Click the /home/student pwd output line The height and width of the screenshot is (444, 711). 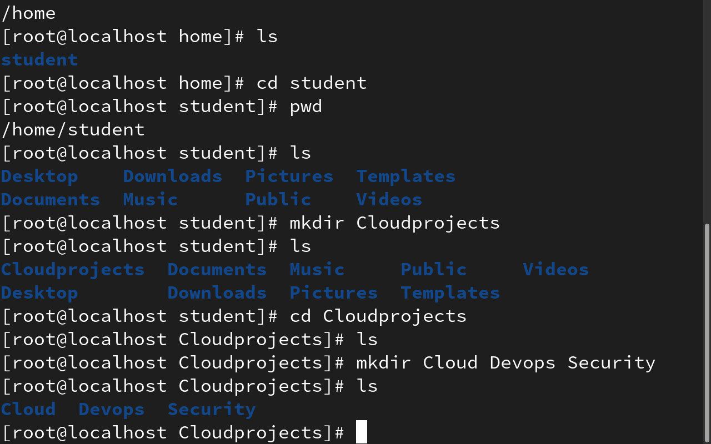pyautogui.click(x=73, y=130)
